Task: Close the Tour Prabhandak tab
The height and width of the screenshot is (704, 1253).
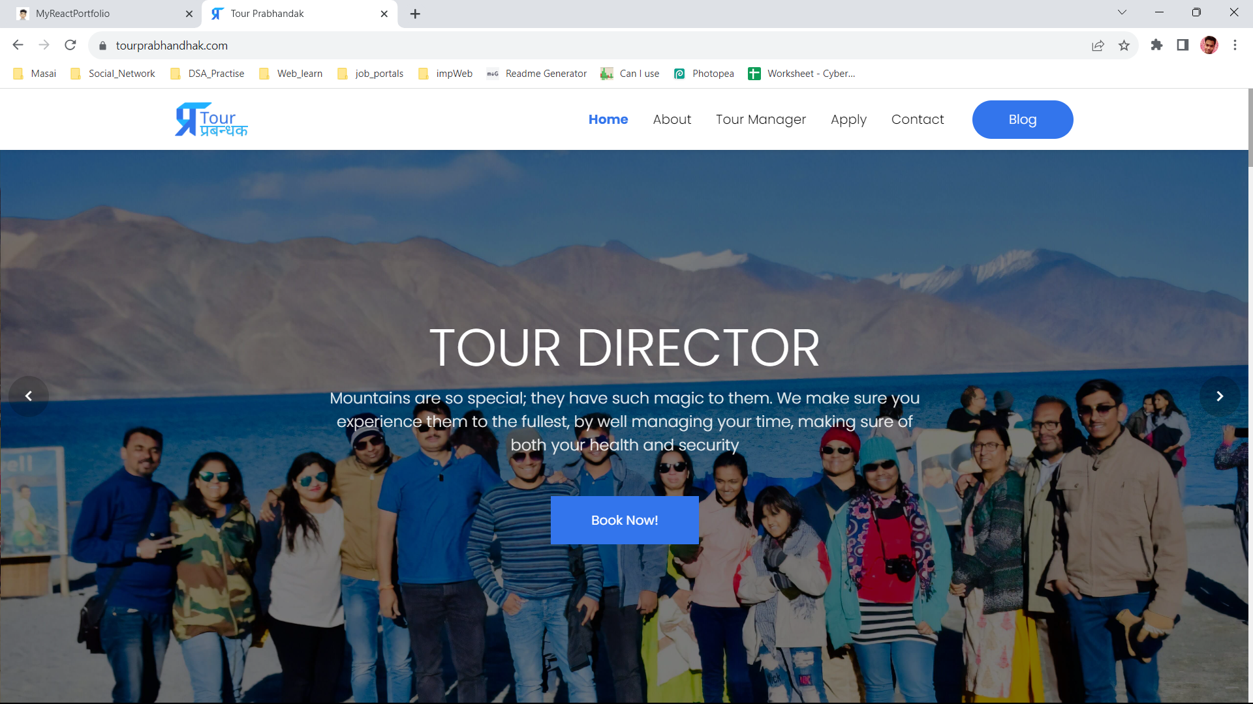Action: [x=384, y=14]
